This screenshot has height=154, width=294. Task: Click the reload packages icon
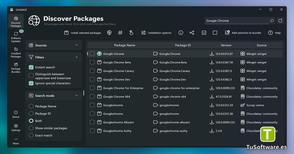click(x=280, y=21)
